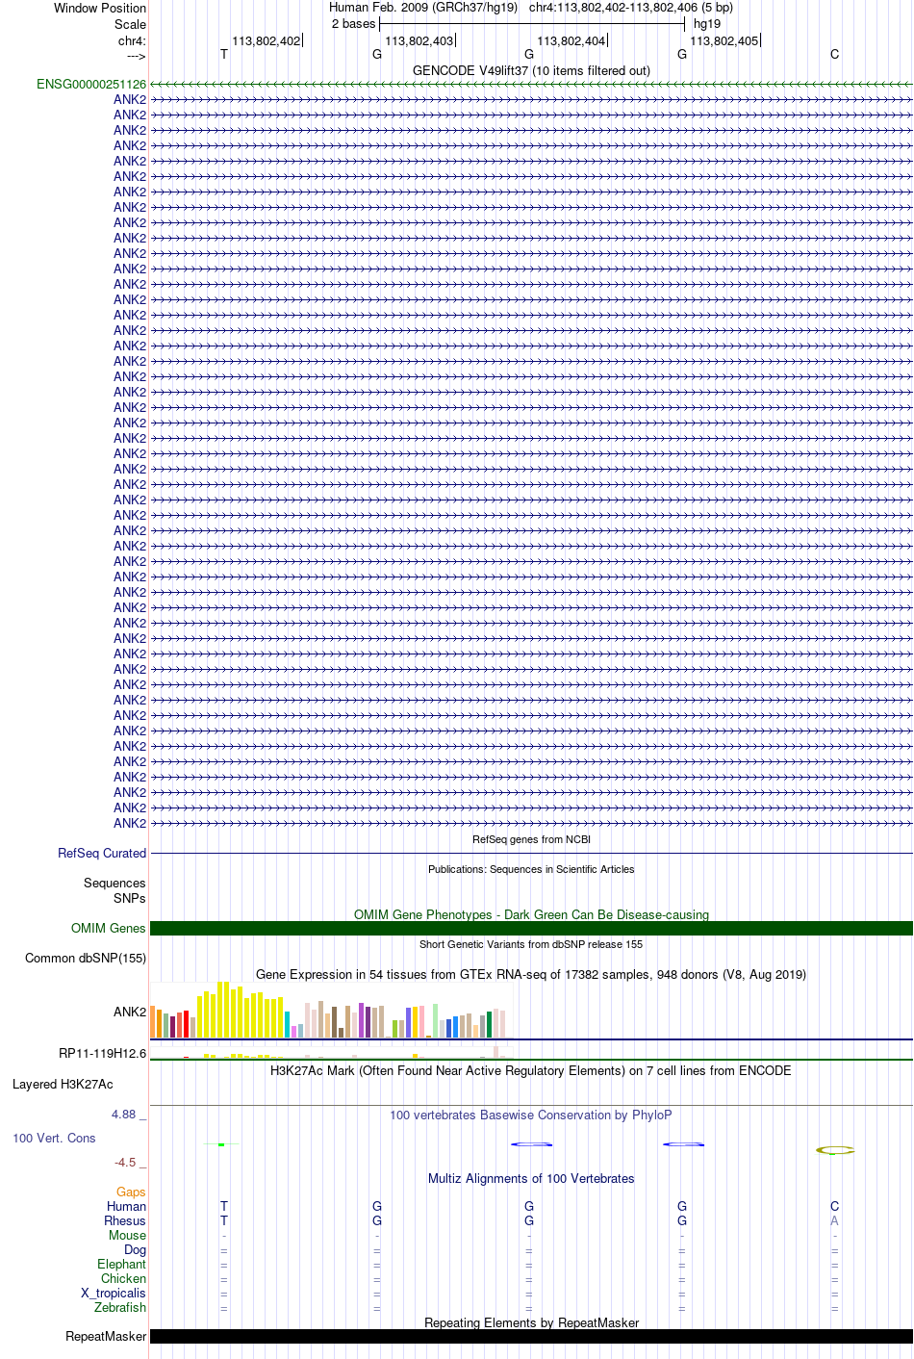This screenshot has height=1359, width=914.
Task: Click the Repeating Elements by RepeatMasker title
Action: pyautogui.click(x=531, y=1323)
